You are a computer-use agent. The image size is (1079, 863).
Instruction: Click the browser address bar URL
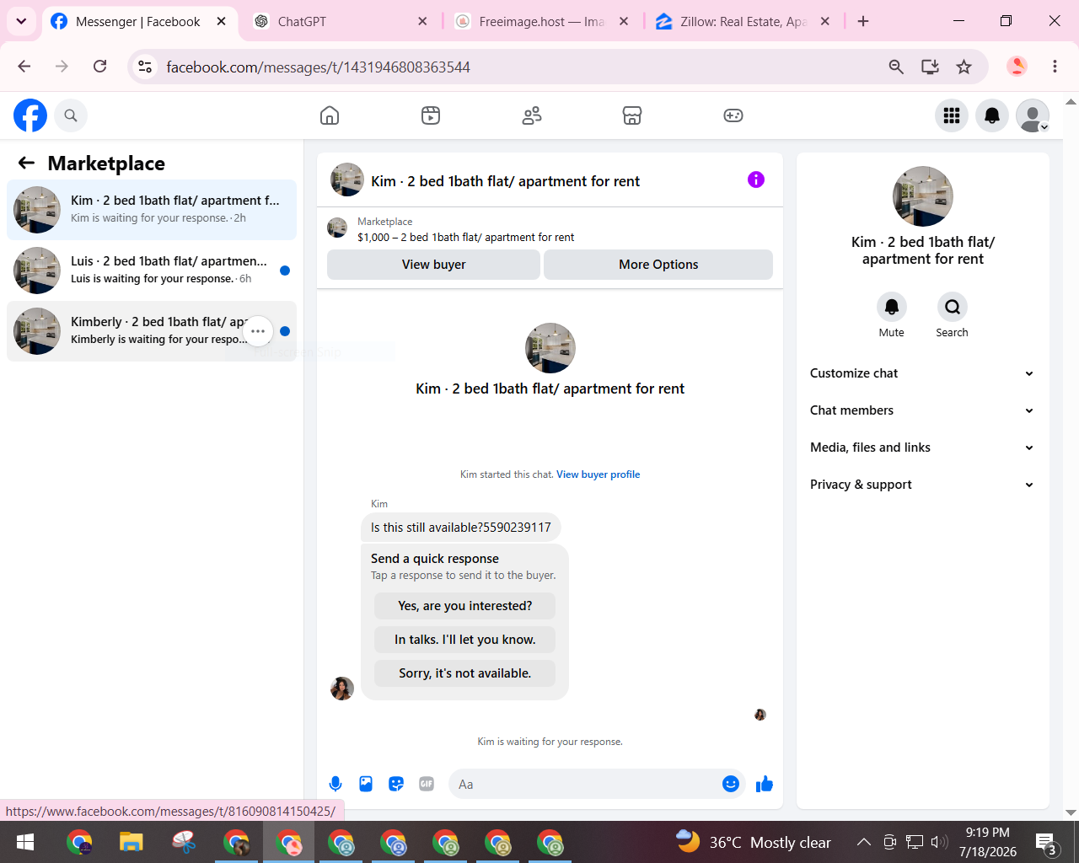(318, 67)
